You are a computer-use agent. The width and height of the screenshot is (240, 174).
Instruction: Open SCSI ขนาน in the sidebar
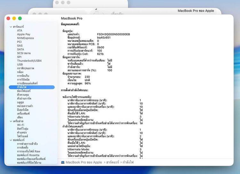pyautogui.click(x=24, y=53)
